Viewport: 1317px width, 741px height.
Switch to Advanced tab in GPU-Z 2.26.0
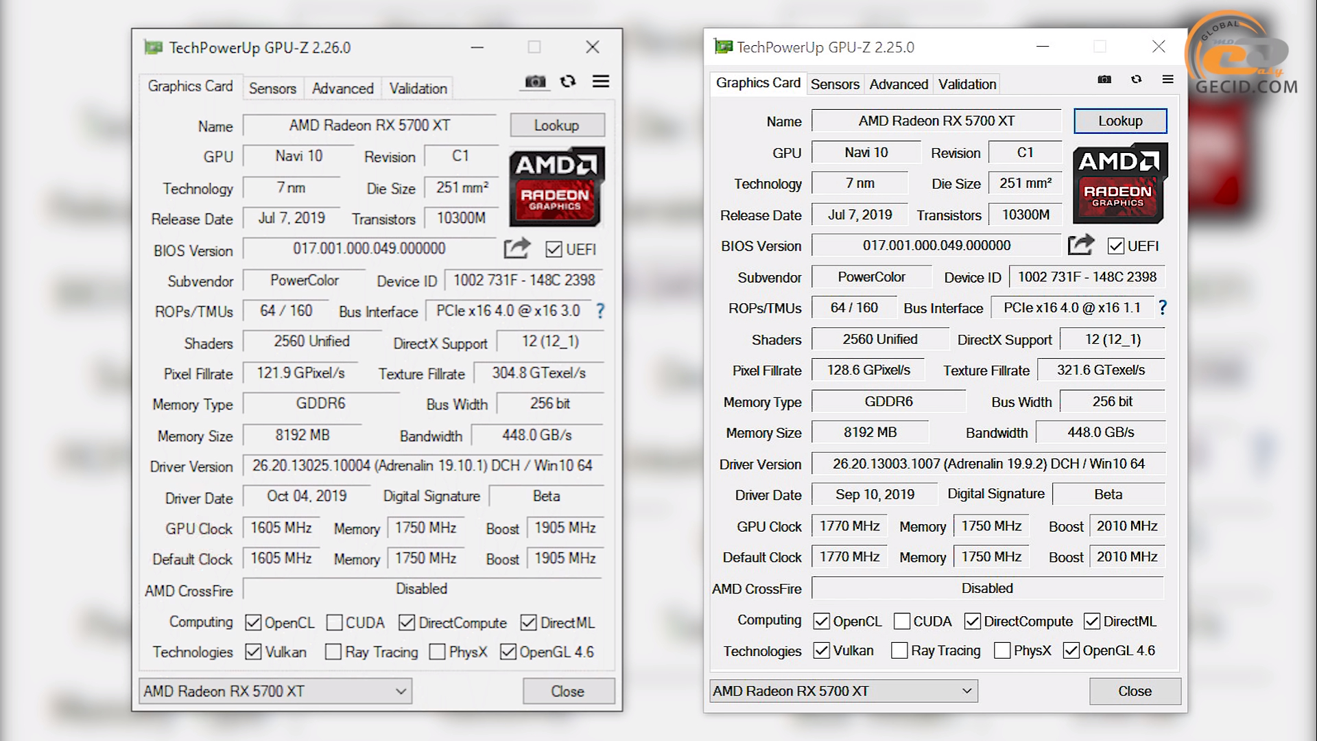point(343,89)
